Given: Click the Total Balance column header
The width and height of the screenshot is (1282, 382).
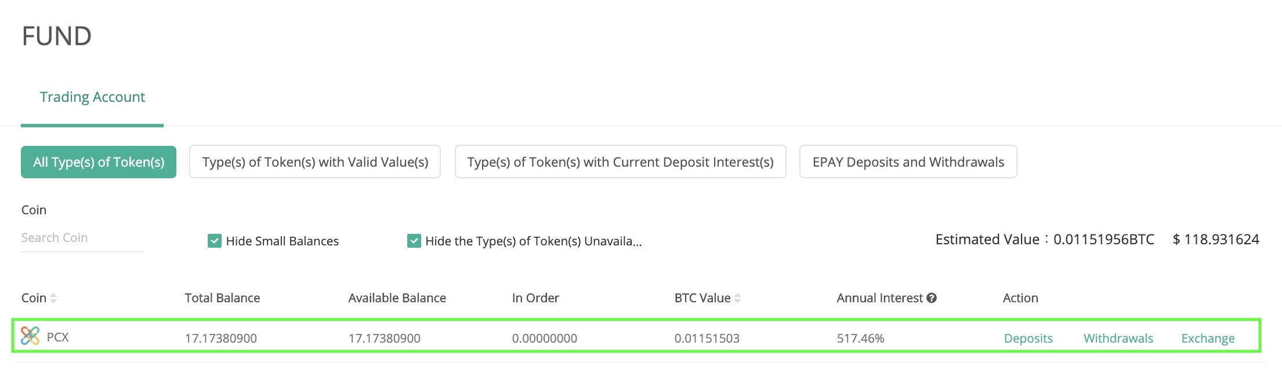Looking at the screenshot, I should click(222, 298).
